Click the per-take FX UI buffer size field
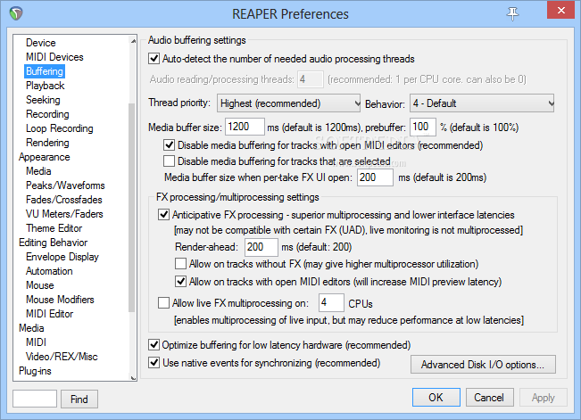The height and width of the screenshot is (420, 581). click(375, 177)
